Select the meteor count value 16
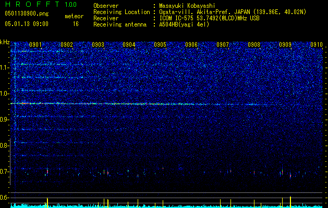The width and height of the screenshot is (328, 208). (x=76, y=24)
